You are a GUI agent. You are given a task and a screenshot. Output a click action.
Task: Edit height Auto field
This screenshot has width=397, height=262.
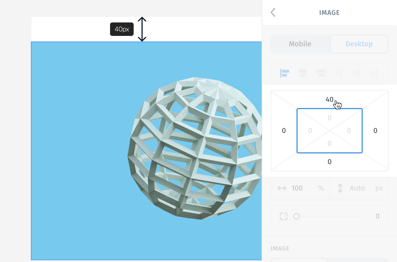click(x=357, y=188)
